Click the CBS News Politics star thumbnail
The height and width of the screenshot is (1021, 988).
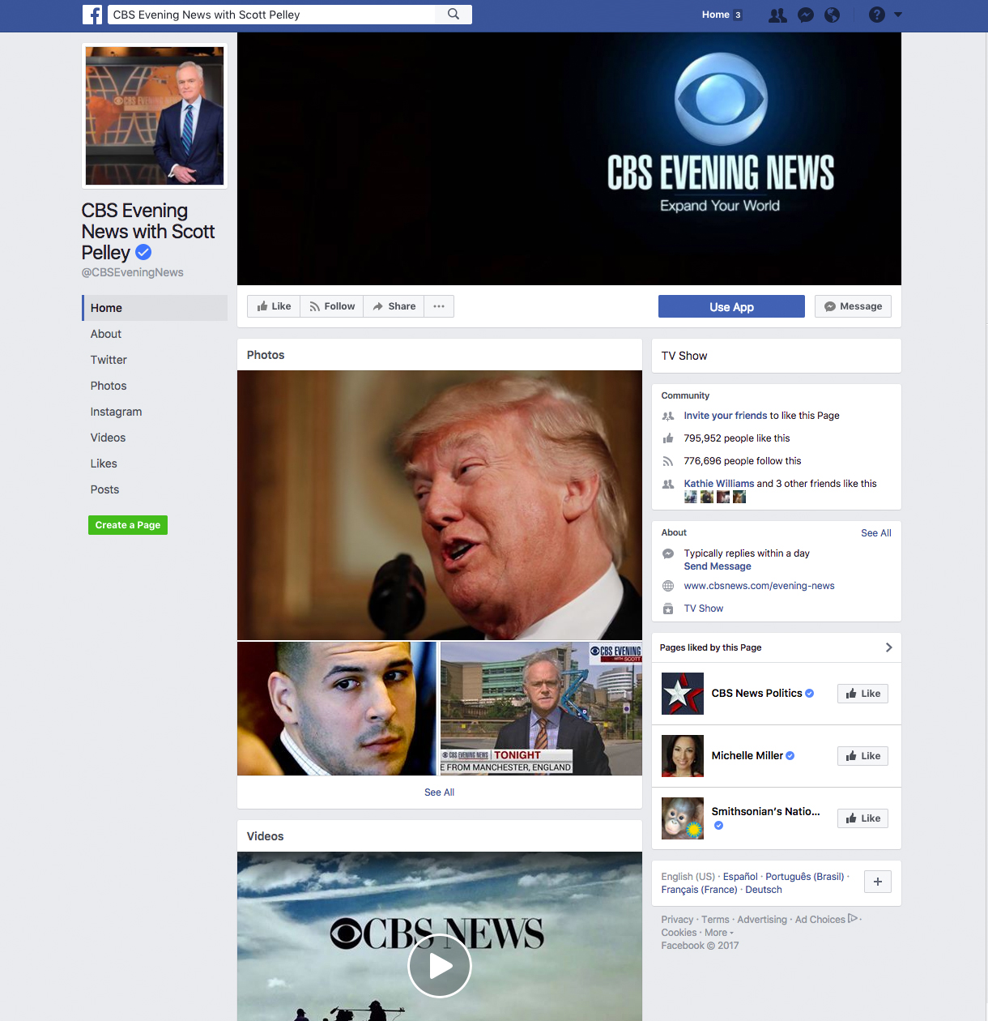tap(683, 694)
